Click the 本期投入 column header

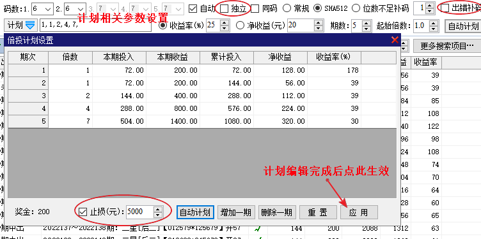pos(120,57)
